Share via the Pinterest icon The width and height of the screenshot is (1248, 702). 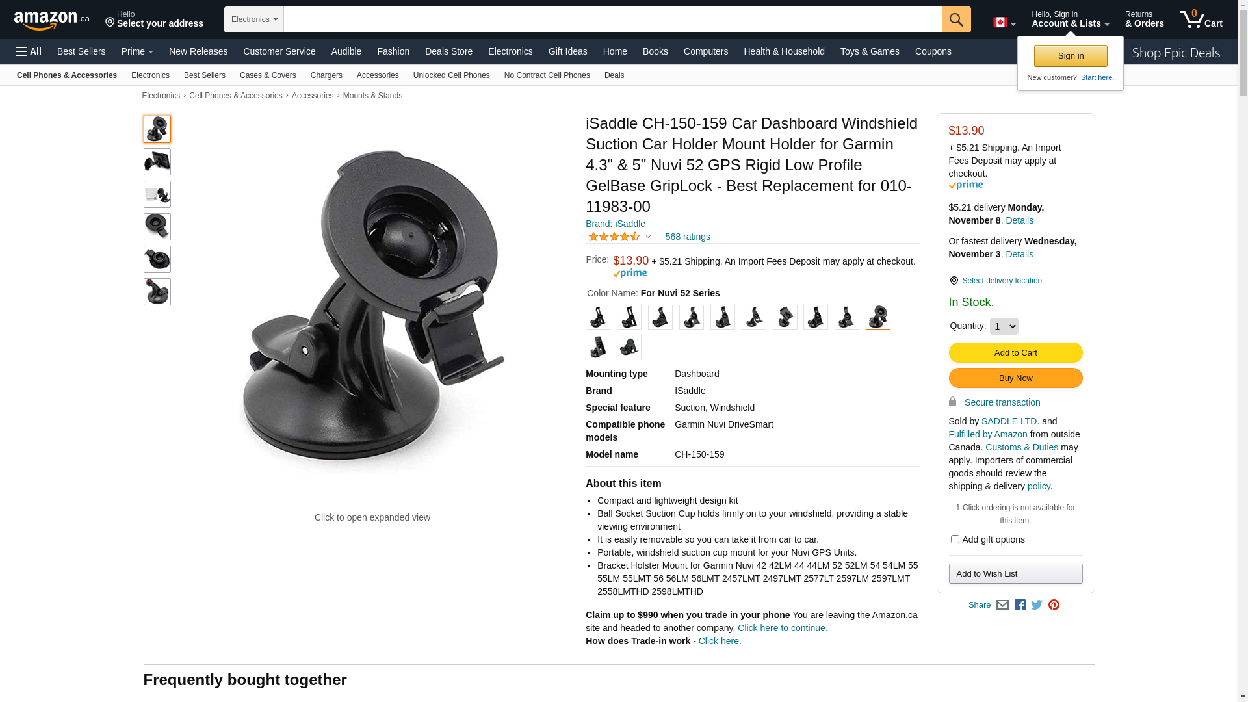pyautogui.click(x=1054, y=605)
